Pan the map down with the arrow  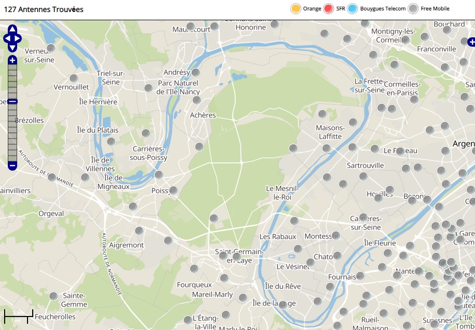pyautogui.click(x=12, y=47)
